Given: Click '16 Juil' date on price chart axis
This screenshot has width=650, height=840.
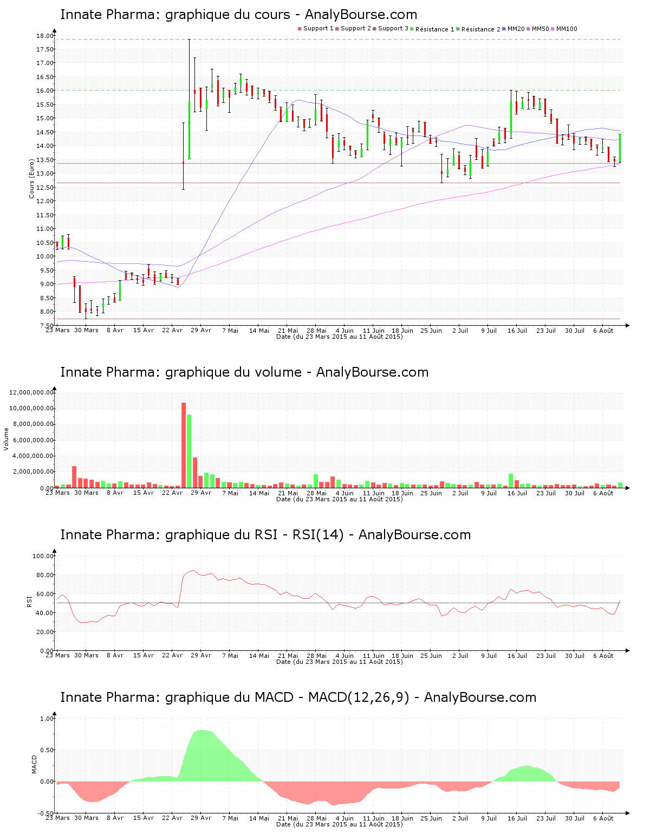Looking at the screenshot, I should (x=517, y=330).
